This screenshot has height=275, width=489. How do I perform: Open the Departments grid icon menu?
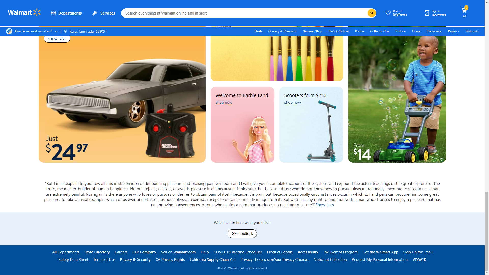point(53,13)
